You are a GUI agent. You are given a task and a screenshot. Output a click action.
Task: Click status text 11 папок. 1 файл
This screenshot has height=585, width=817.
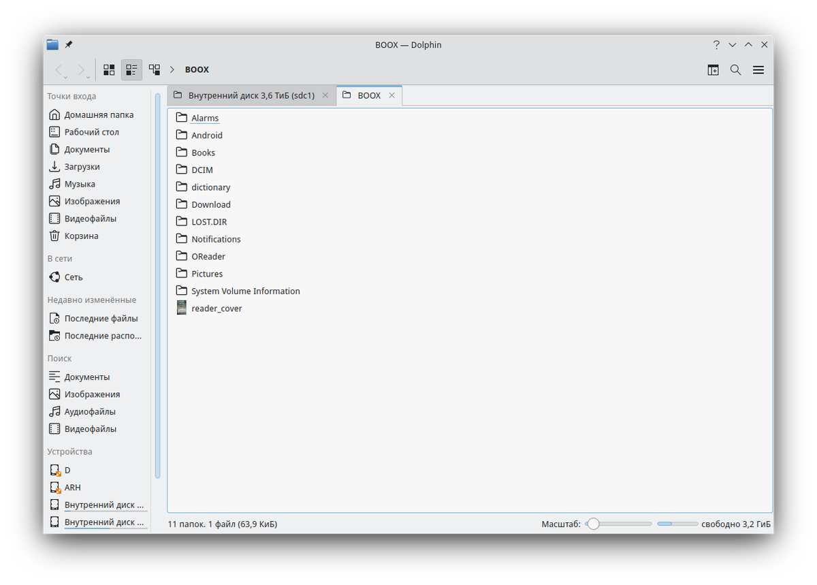223,524
